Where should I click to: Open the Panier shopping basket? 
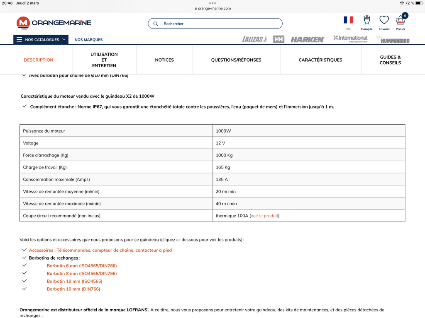(401, 20)
